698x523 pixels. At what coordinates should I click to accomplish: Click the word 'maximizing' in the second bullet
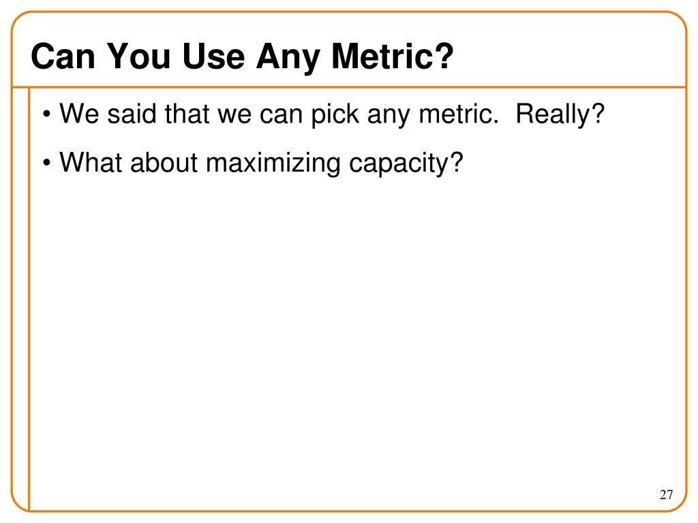coord(273,163)
